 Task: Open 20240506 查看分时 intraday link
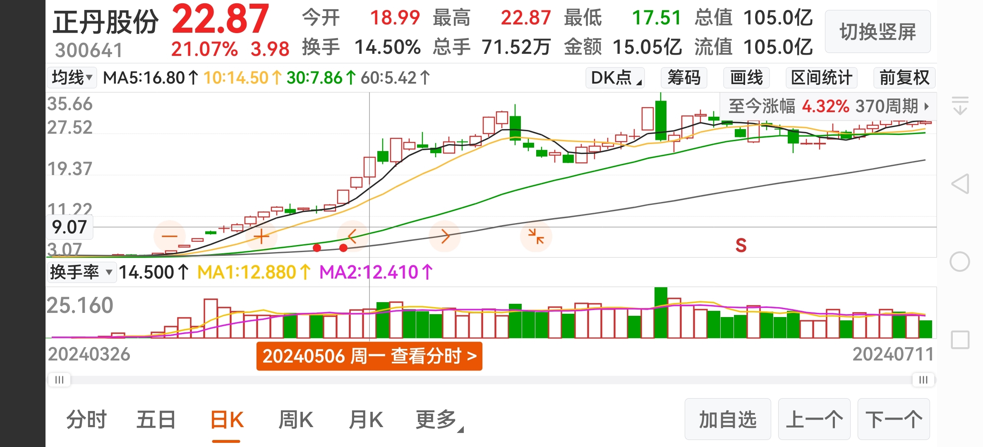click(x=369, y=356)
